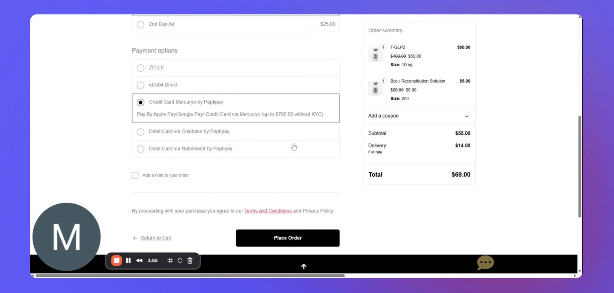Click the $25.00 shipping price
This screenshot has height=293, width=614.
(328, 24)
